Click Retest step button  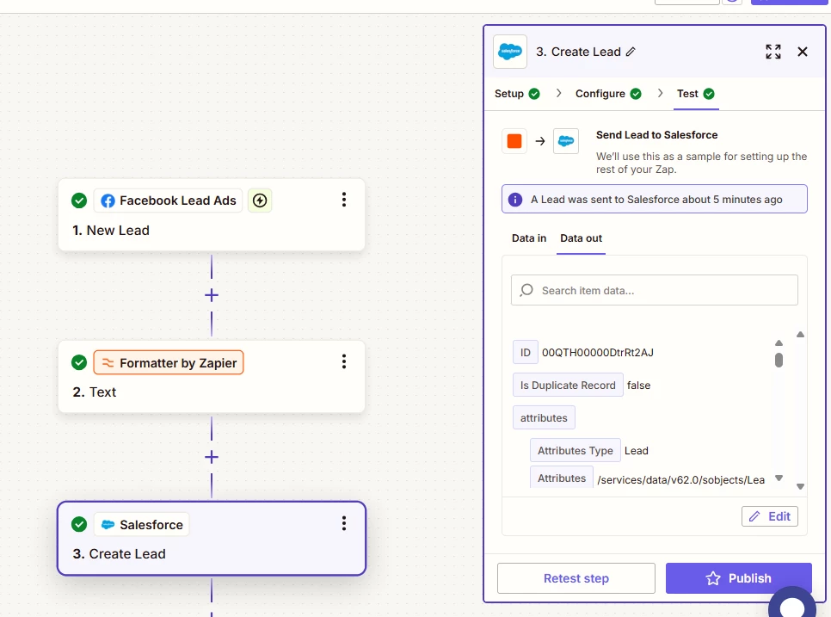[x=576, y=578]
